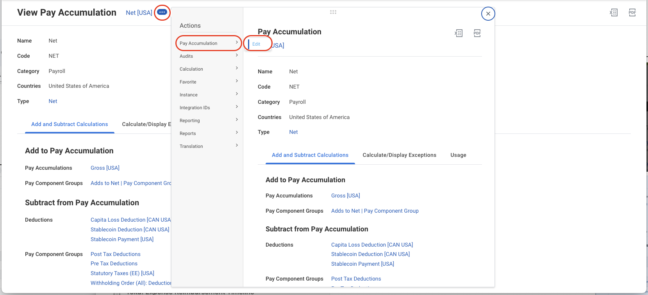Screen dimensions: 648x295
Task: Expand Reporting submenu chevron
Action: click(x=237, y=120)
